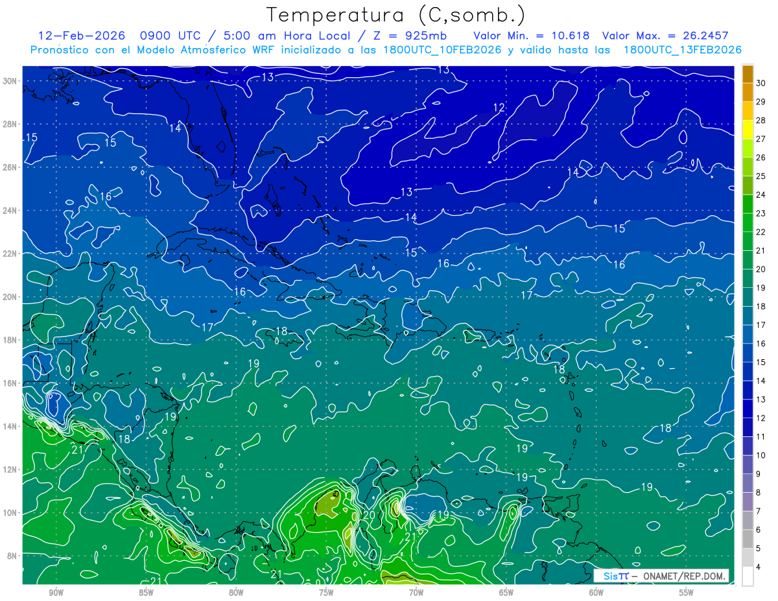The width and height of the screenshot is (778, 601).
Task: Click color scale label "26"
Action: [x=760, y=158]
